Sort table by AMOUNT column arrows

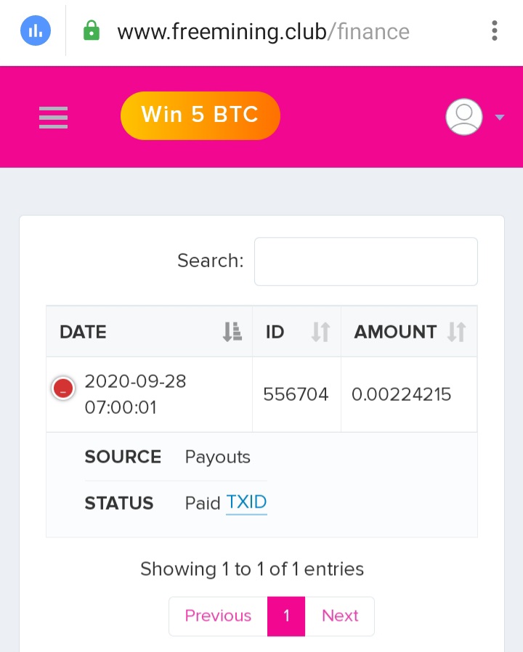click(456, 332)
